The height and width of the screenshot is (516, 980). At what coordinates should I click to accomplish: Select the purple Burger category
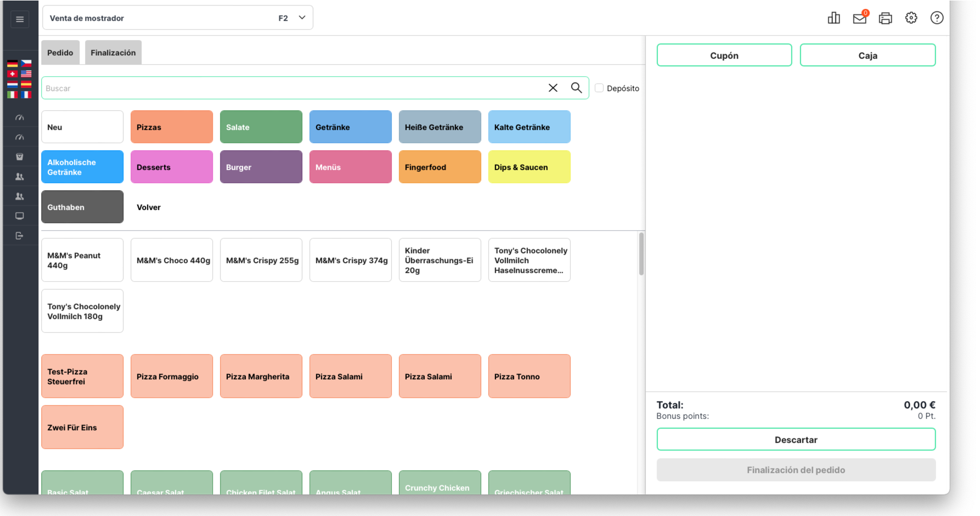(x=261, y=167)
